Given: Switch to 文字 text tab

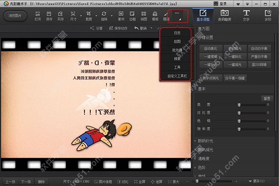Looking at the screenshot, I should coord(246,16).
